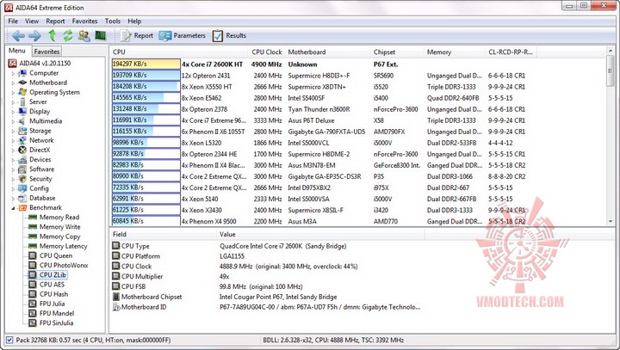Open the Tools menu
Viewport: 620px width, 350px height.
113,21
